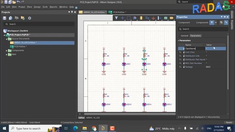Click the Save icon in Projects panel
Viewport: 235px width, 132px height.
[x=4, y=18]
